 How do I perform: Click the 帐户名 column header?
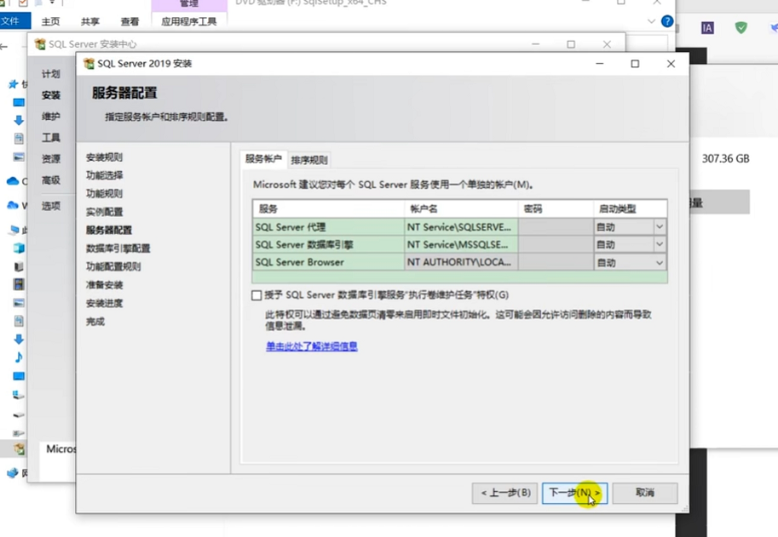pos(462,209)
